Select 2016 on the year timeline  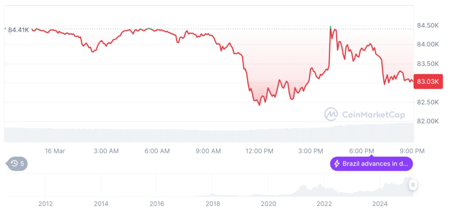coord(157,203)
